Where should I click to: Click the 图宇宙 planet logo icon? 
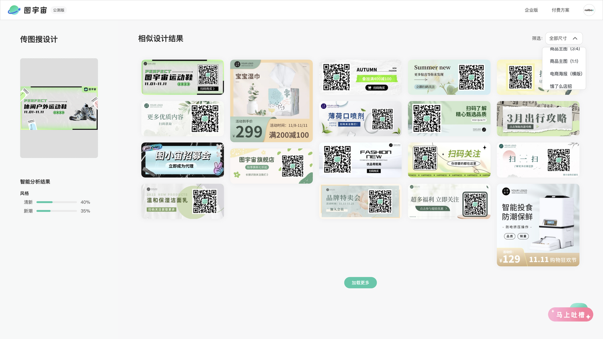point(14,10)
